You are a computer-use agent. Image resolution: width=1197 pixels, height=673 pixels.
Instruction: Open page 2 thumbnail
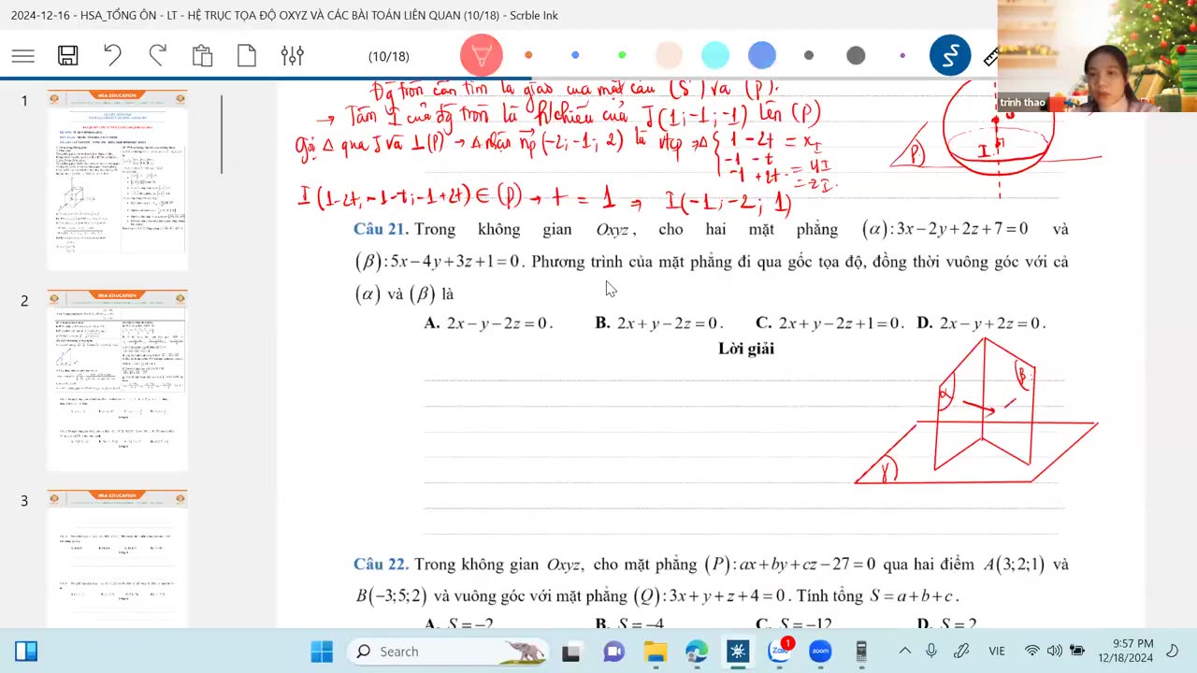[118, 380]
